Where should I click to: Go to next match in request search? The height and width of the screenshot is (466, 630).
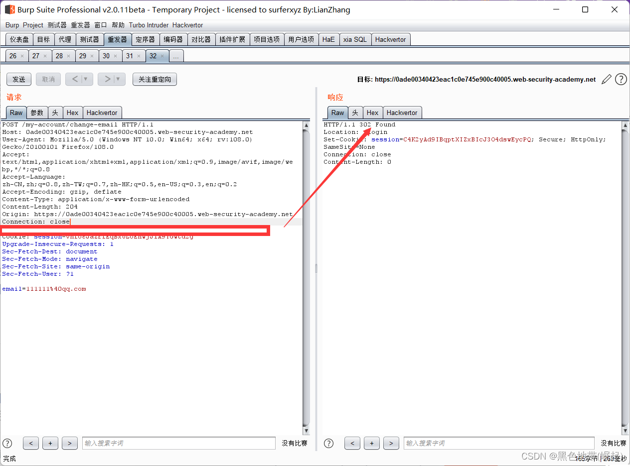coord(70,443)
